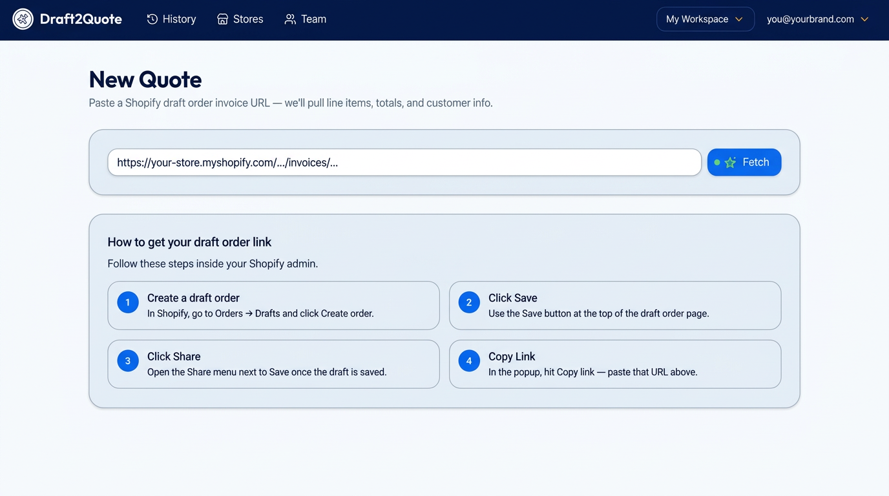Go to the Stores page
This screenshot has height=496, width=889.
pyautogui.click(x=240, y=19)
